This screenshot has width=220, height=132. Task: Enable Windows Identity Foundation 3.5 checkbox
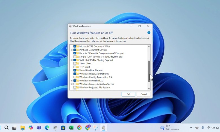coord(75,77)
